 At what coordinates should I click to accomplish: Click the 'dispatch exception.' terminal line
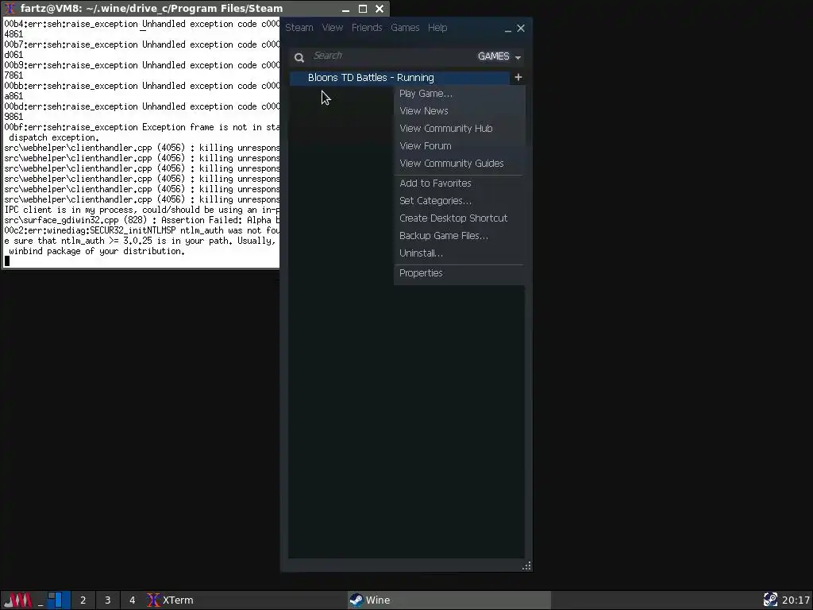(x=53, y=137)
